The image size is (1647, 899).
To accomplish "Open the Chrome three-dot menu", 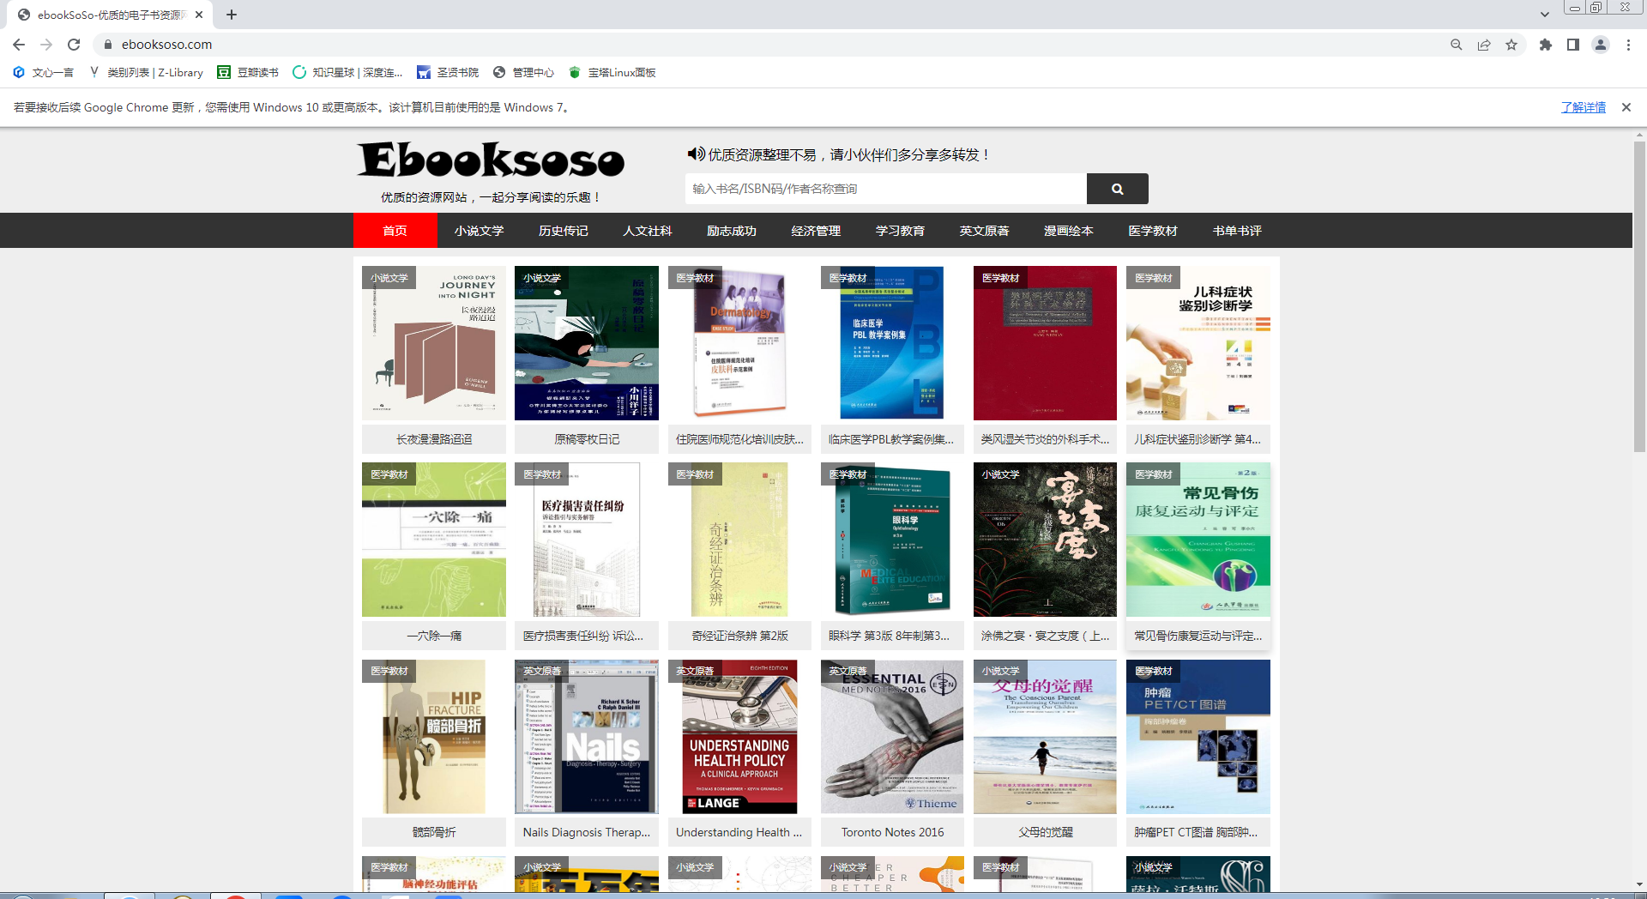I will pyautogui.click(x=1628, y=45).
